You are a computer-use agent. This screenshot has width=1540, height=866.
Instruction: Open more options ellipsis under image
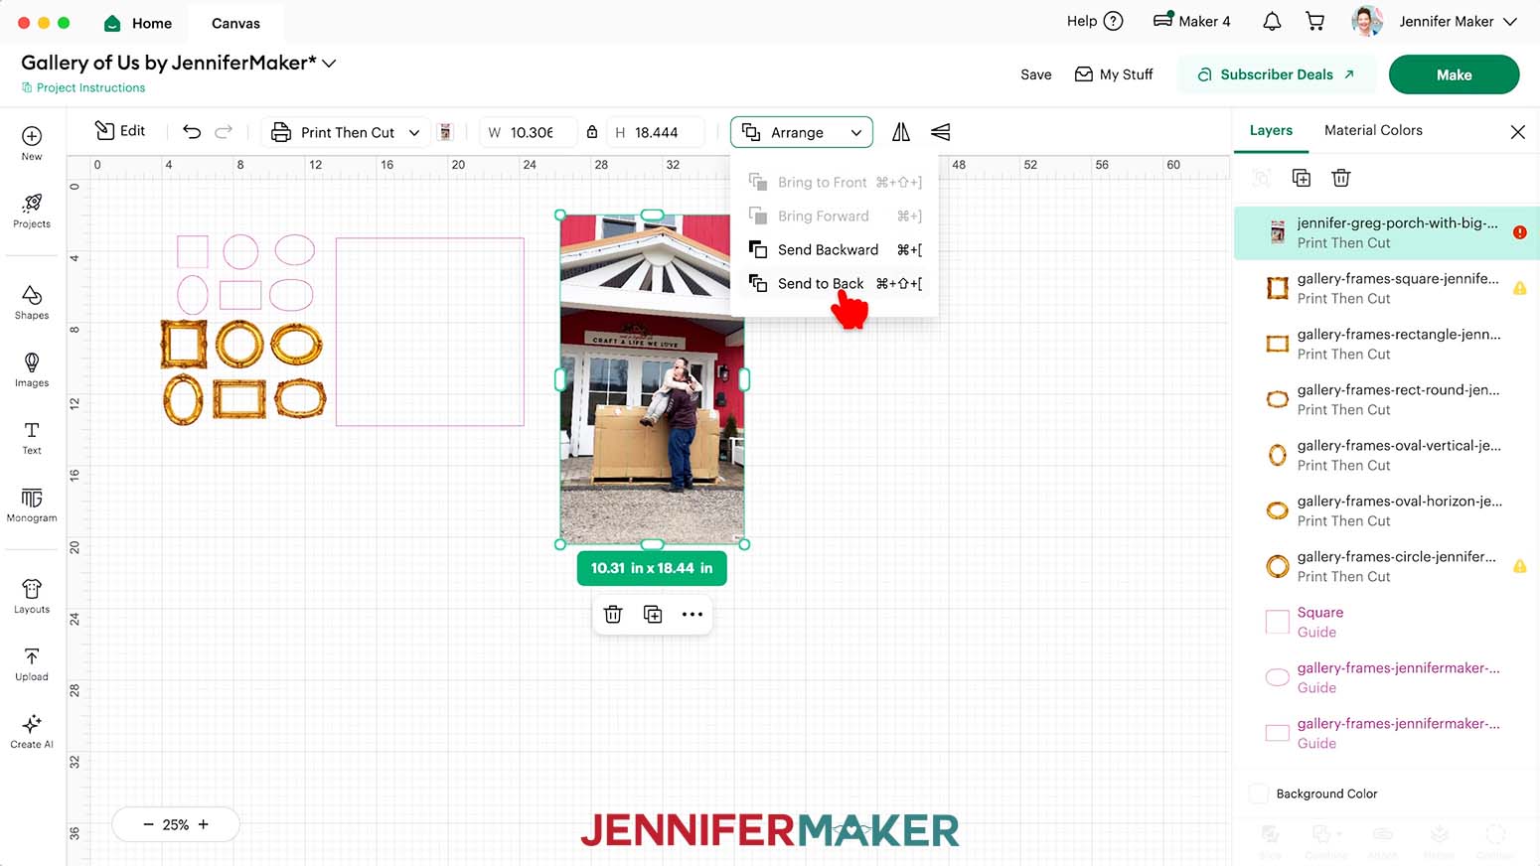pos(693,615)
